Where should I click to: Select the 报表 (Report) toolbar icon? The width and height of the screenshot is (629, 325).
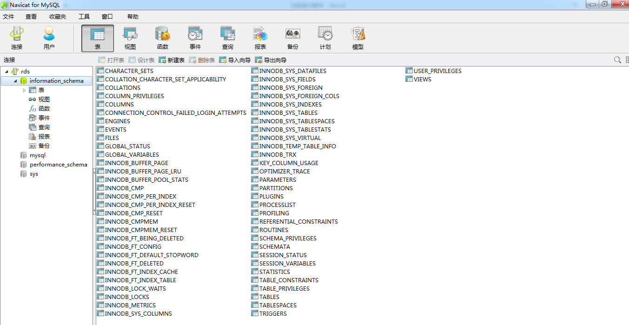pos(260,38)
